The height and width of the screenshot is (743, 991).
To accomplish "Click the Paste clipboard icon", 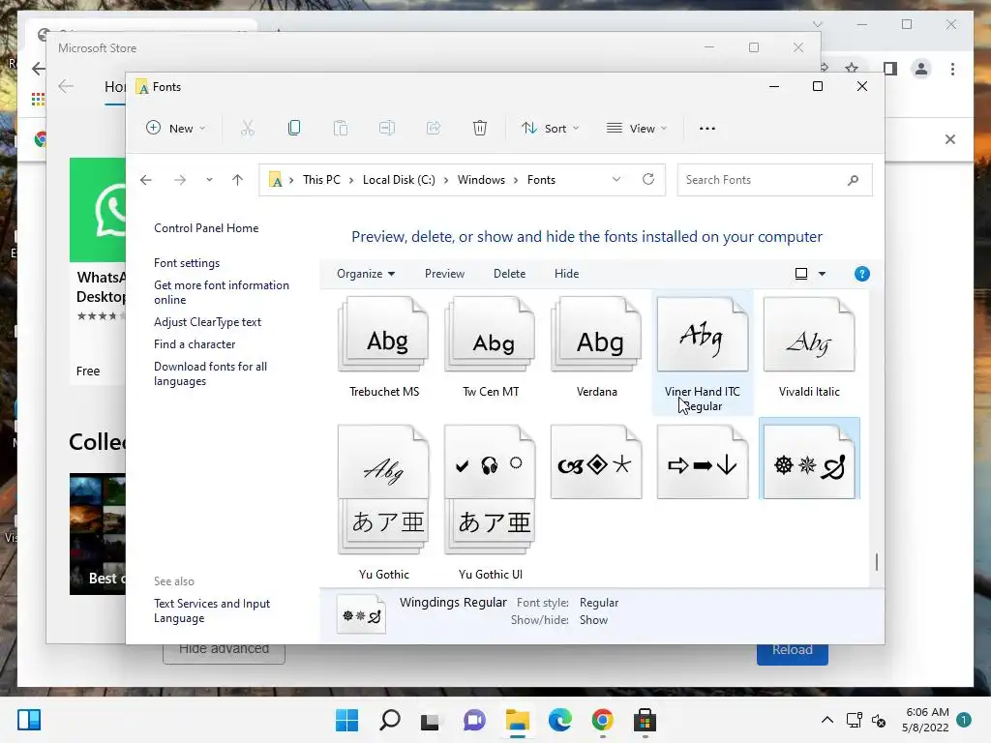I will pos(341,129).
